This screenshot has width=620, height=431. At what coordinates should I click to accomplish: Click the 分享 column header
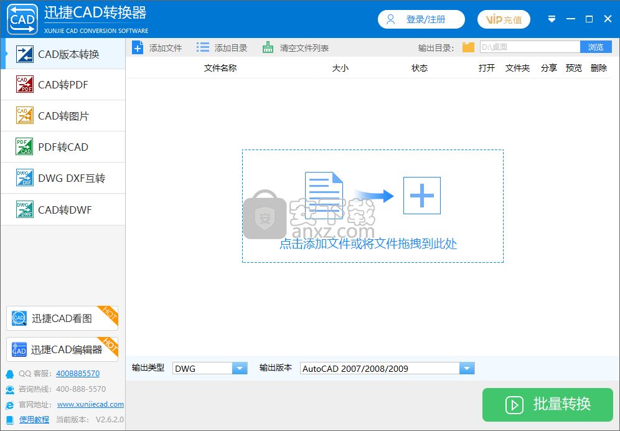point(549,68)
